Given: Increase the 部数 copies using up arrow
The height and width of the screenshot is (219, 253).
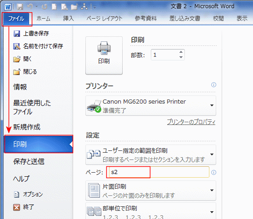Looking at the screenshot, I should click(x=181, y=52).
